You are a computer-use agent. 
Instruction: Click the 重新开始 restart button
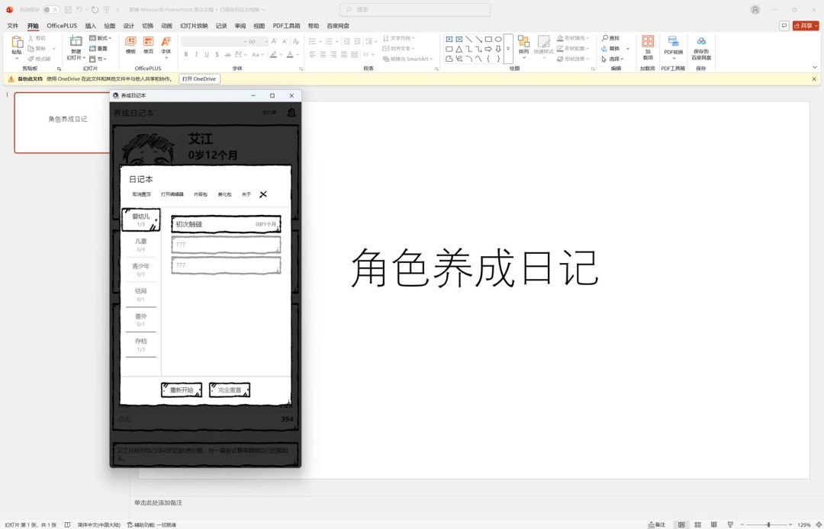pyautogui.click(x=182, y=390)
